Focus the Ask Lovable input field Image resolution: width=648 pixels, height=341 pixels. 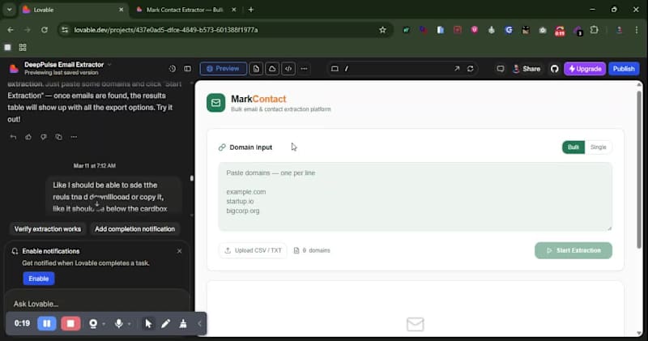(x=97, y=304)
